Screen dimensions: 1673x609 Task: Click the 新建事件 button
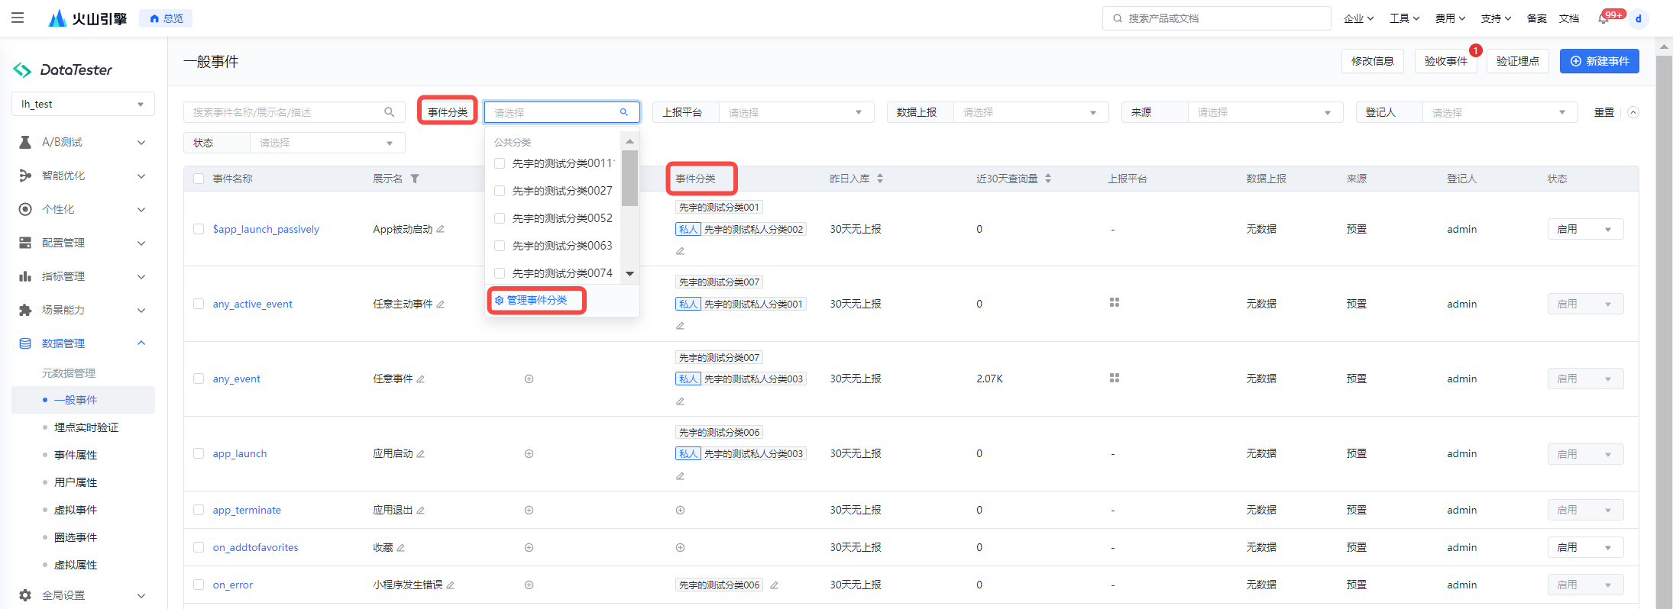click(x=1600, y=61)
